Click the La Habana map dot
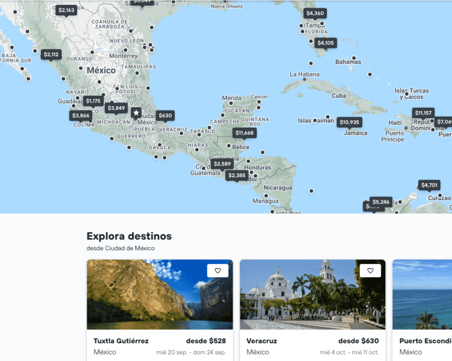 click(304, 80)
